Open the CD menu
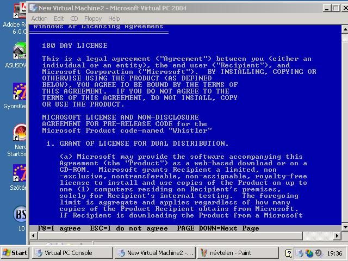 coord(74,18)
